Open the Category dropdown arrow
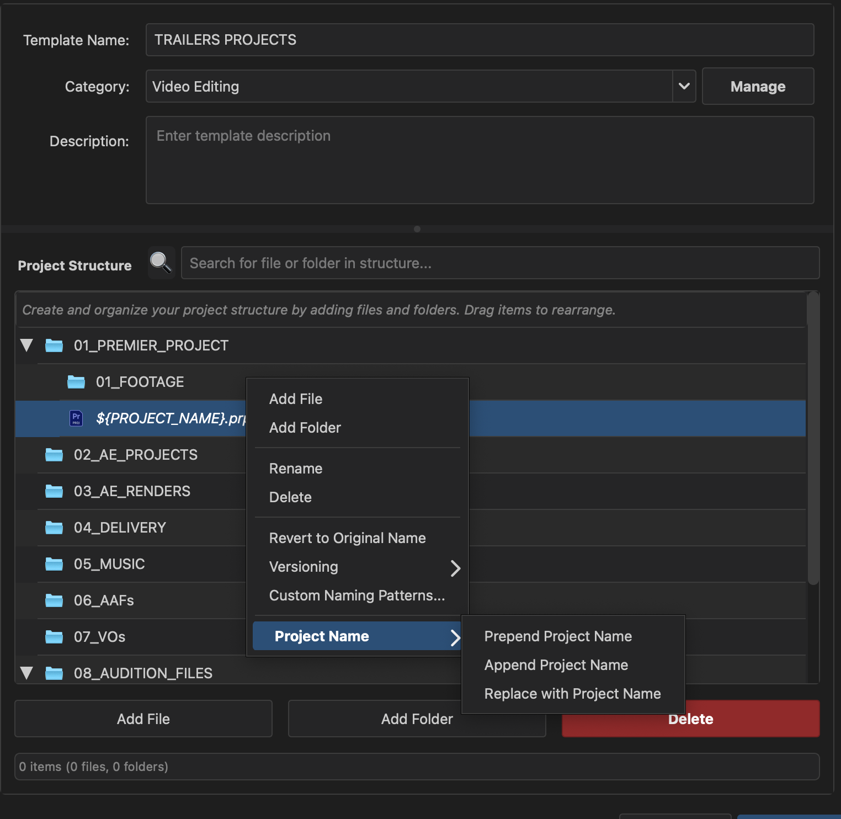841x819 pixels. click(x=684, y=86)
